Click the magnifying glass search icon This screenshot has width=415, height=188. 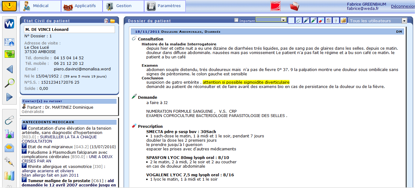[9, 83]
